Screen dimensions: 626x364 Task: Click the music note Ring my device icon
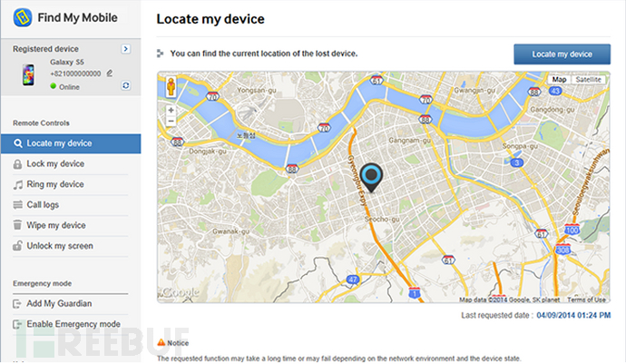point(17,184)
